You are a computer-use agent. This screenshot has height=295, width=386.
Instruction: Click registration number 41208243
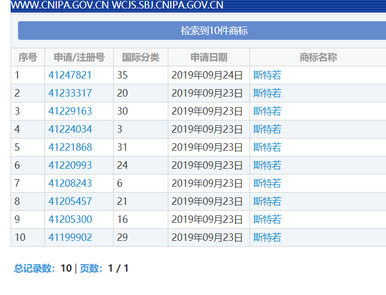pos(70,184)
